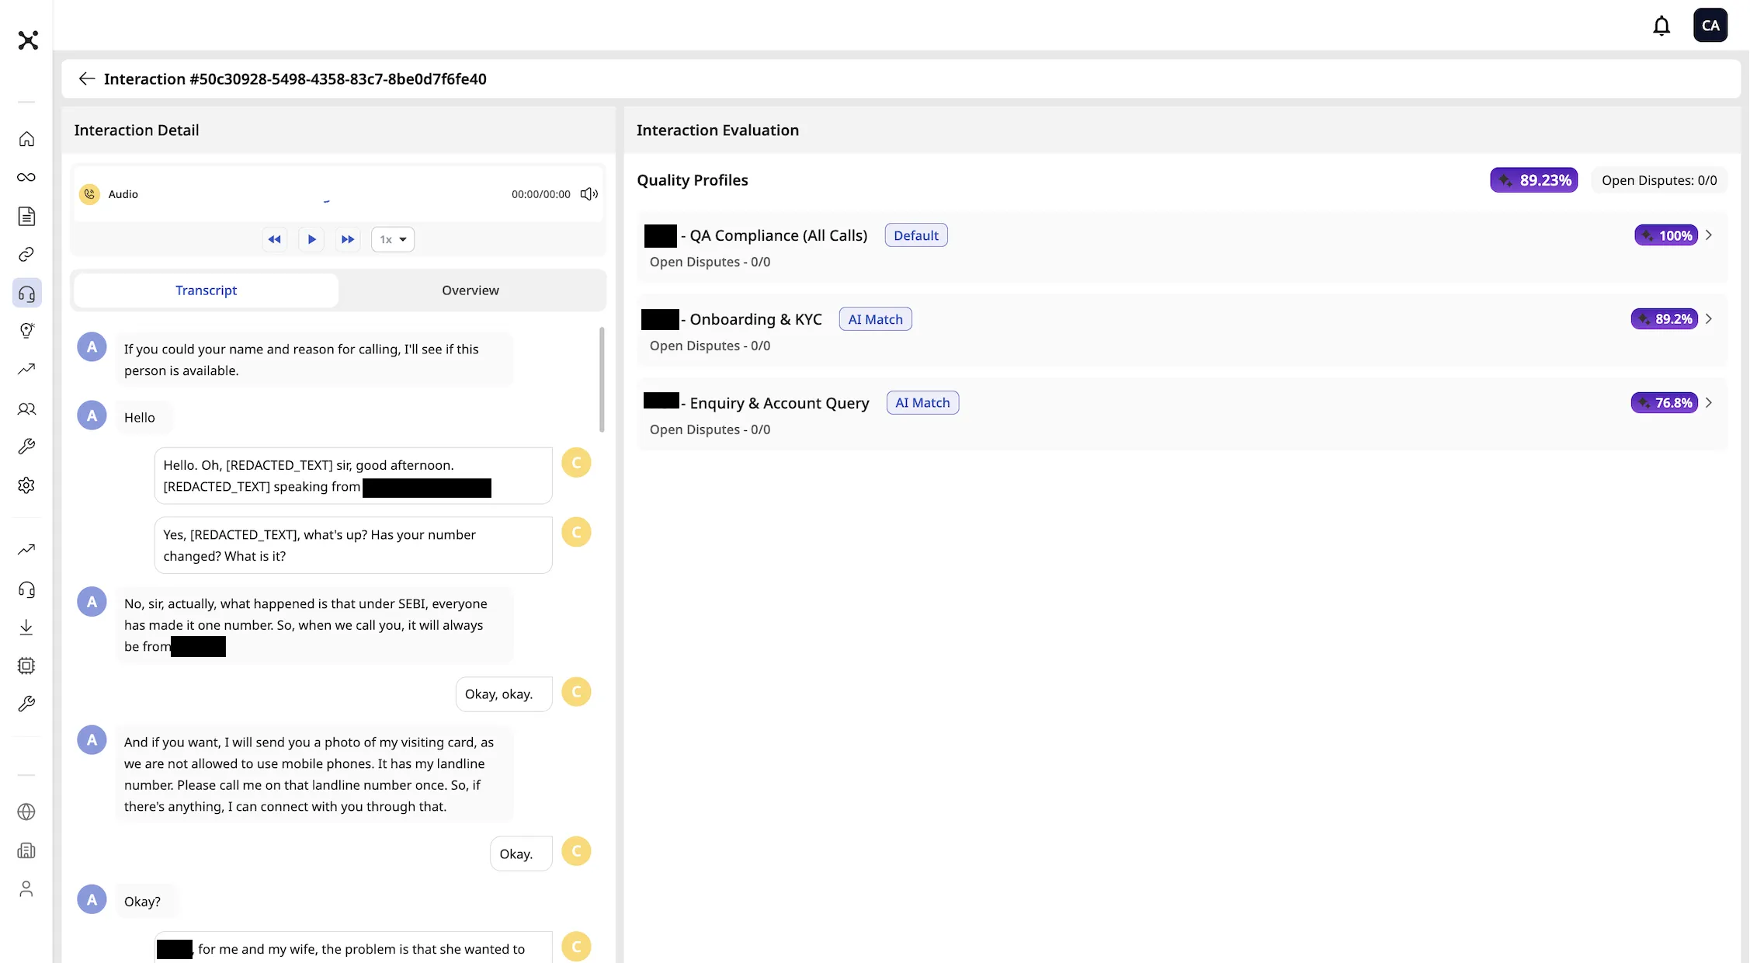
Task: Expand QA Compliance (All Calls) profile chevron
Action: (x=1709, y=235)
